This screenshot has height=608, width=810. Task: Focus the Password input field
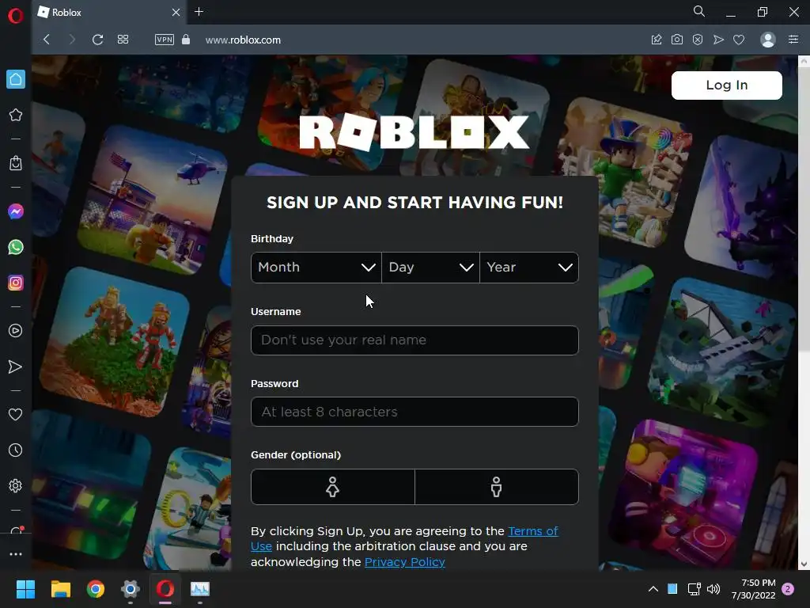pyautogui.click(x=414, y=412)
